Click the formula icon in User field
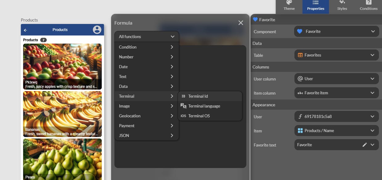Screen dimensions: 382x180 300,116
